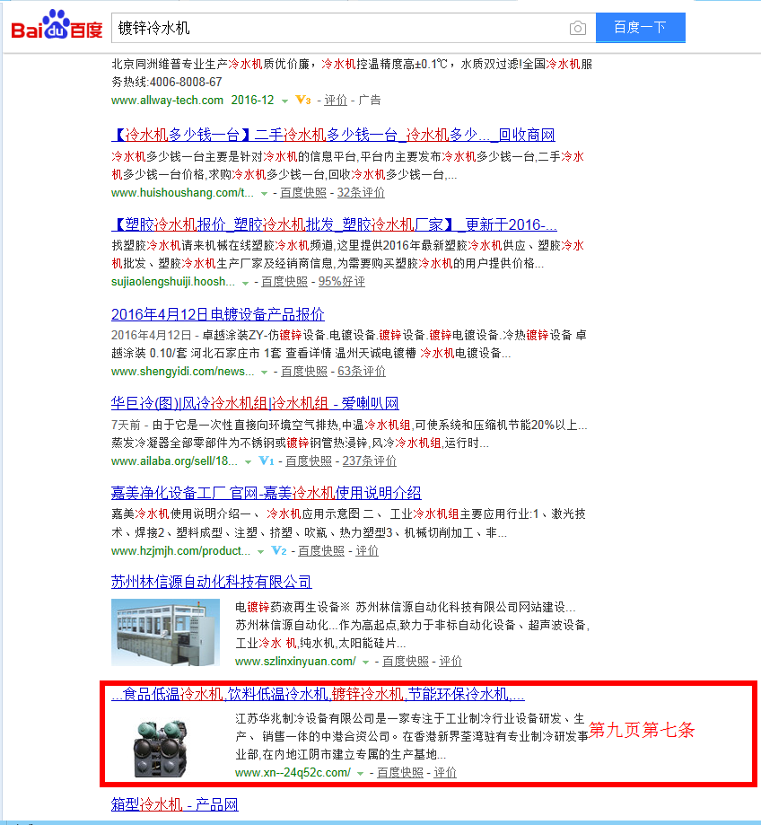Screen dimensions: 761x825
Task: Open 百度快照 for hzjmjh.com result
Action: 321,551
